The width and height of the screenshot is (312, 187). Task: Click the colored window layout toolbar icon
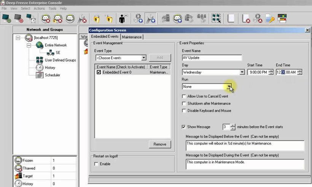(x=282, y=18)
